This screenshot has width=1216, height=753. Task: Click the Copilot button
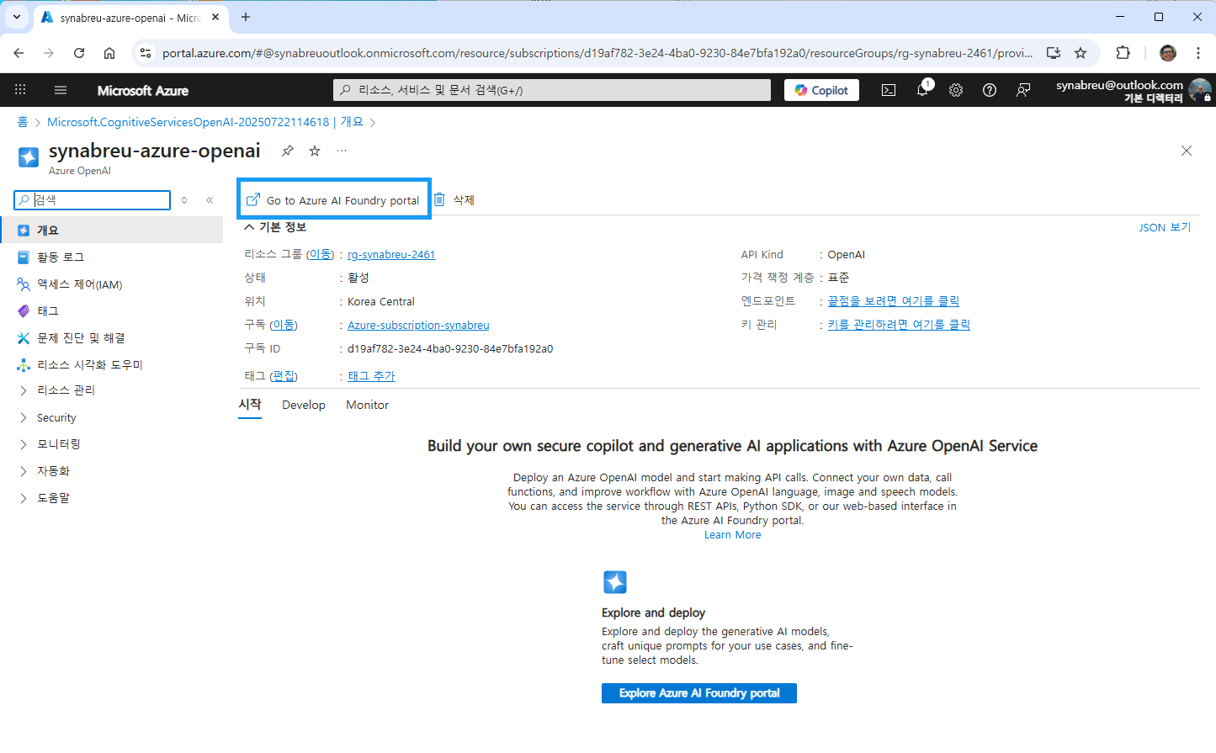coord(821,90)
